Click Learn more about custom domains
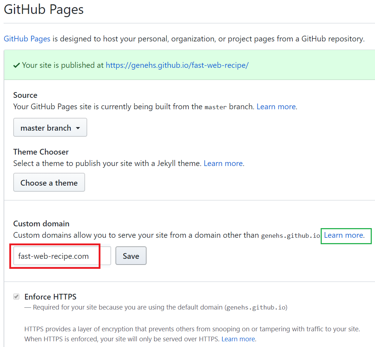This screenshot has height=347, width=375. coord(344,235)
